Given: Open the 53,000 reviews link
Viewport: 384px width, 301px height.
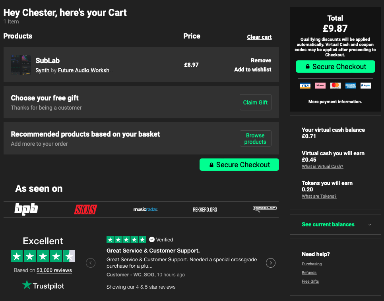Looking at the screenshot, I should coord(54,270).
